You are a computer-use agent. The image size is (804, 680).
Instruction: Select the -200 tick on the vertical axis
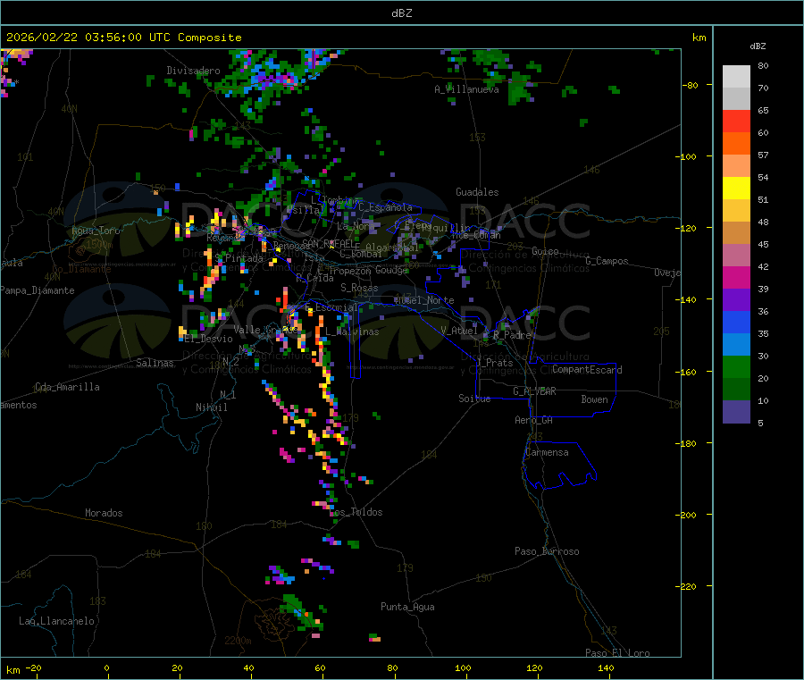click(x=685, y=515)
